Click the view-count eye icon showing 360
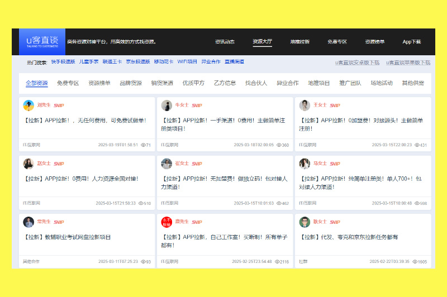Screen dimensions: 447x297 point(279,145)
